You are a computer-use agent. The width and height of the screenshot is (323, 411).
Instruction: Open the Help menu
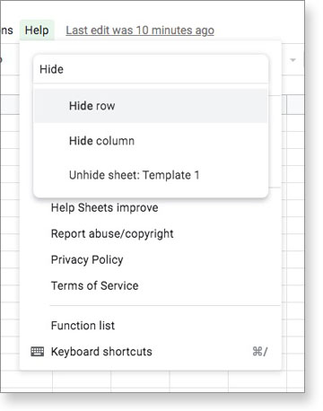37,31
